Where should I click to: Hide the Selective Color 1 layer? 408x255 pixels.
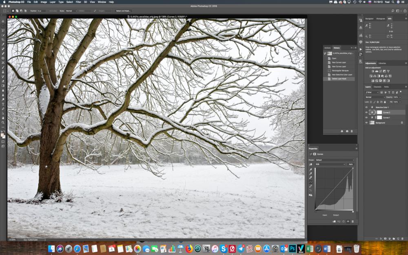366,107
